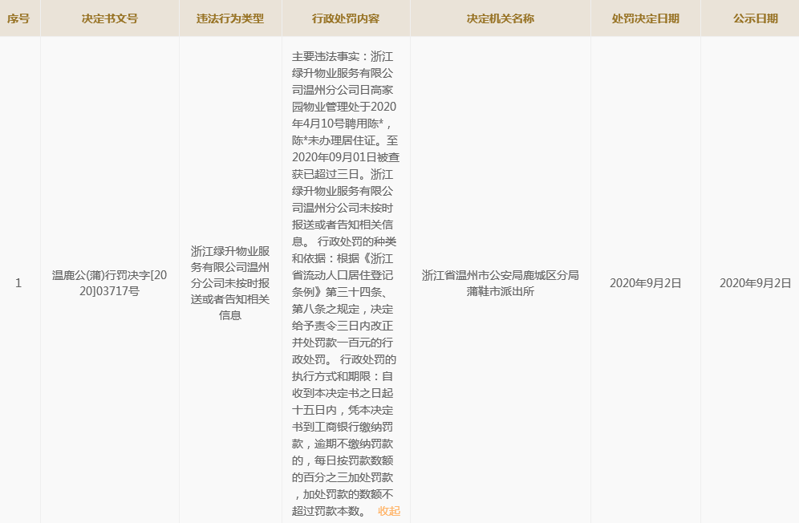Select the 决定书文号 column header
Viewport: 799px width, 523px height.
(x=110, y=19)
